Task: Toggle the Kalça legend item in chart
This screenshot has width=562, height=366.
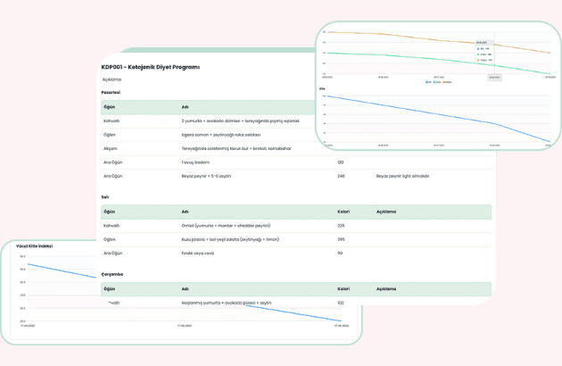Action: pyautogui.click(x=440, y=82)
